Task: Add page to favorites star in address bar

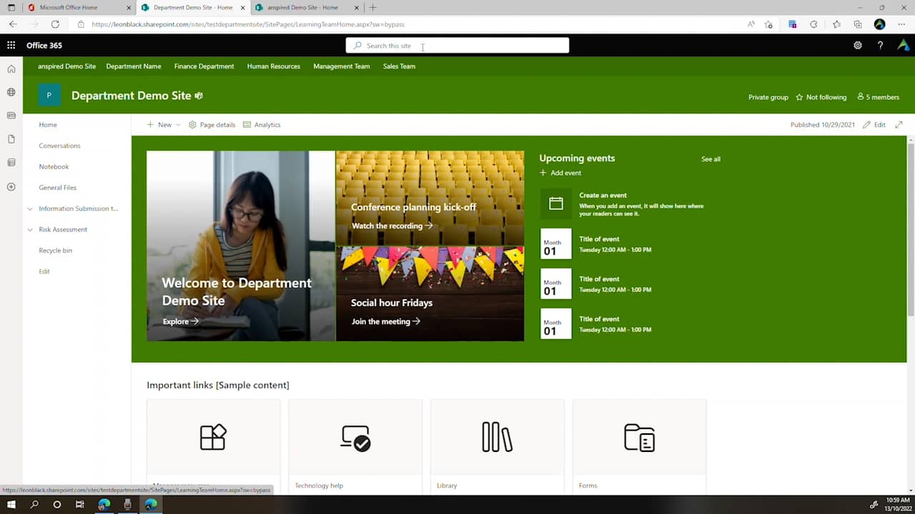Action: [x=768, y=24]
